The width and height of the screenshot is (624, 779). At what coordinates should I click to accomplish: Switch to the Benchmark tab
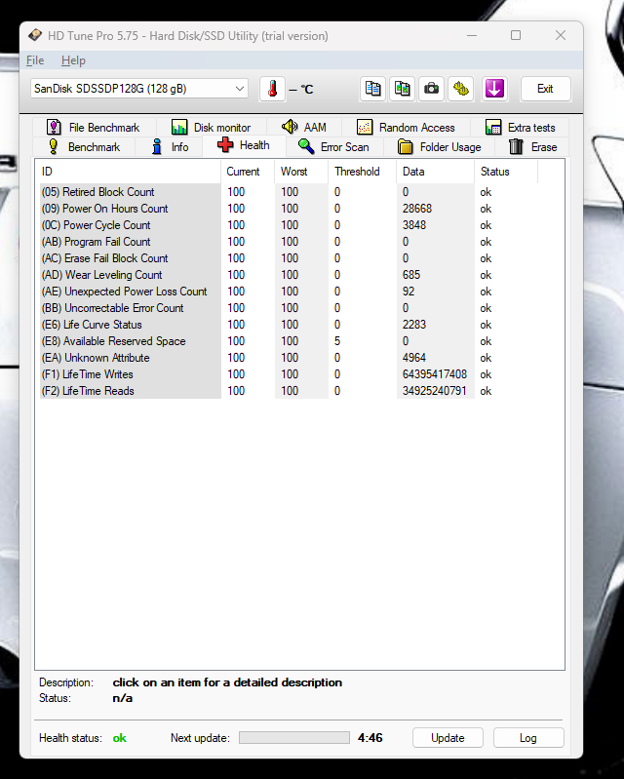coord(84,147)
